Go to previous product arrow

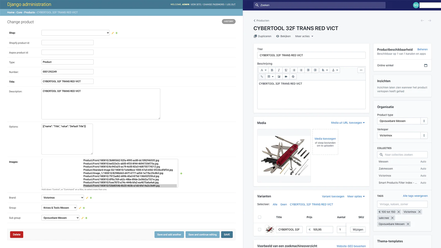coord(422,21)
